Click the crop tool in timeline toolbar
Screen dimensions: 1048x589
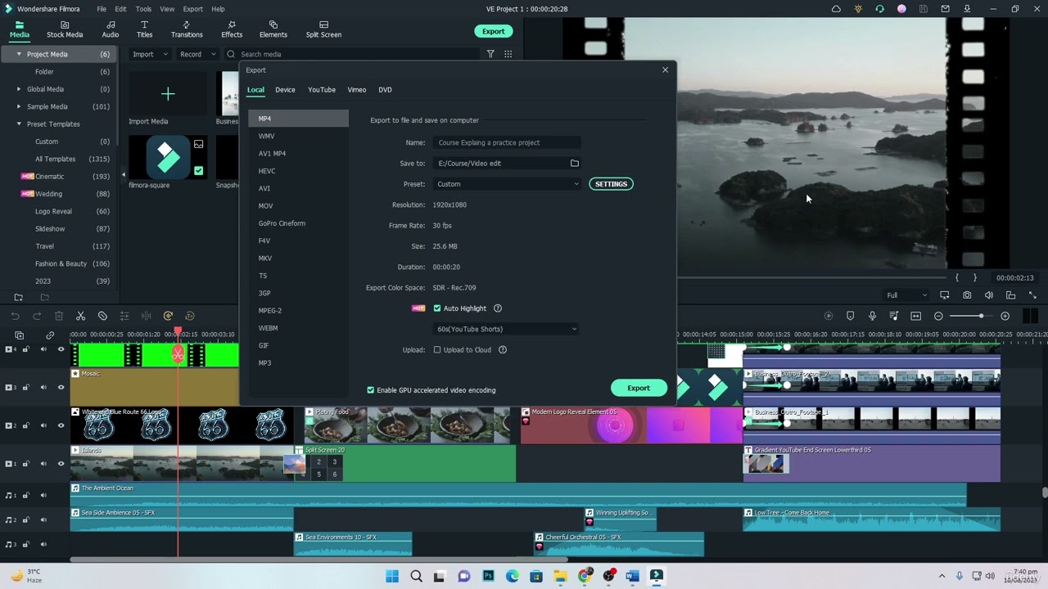coord(102,316)
